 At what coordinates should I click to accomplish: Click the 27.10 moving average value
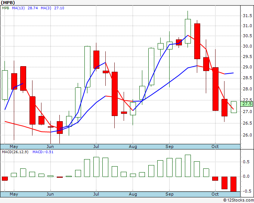coord(59,8)
